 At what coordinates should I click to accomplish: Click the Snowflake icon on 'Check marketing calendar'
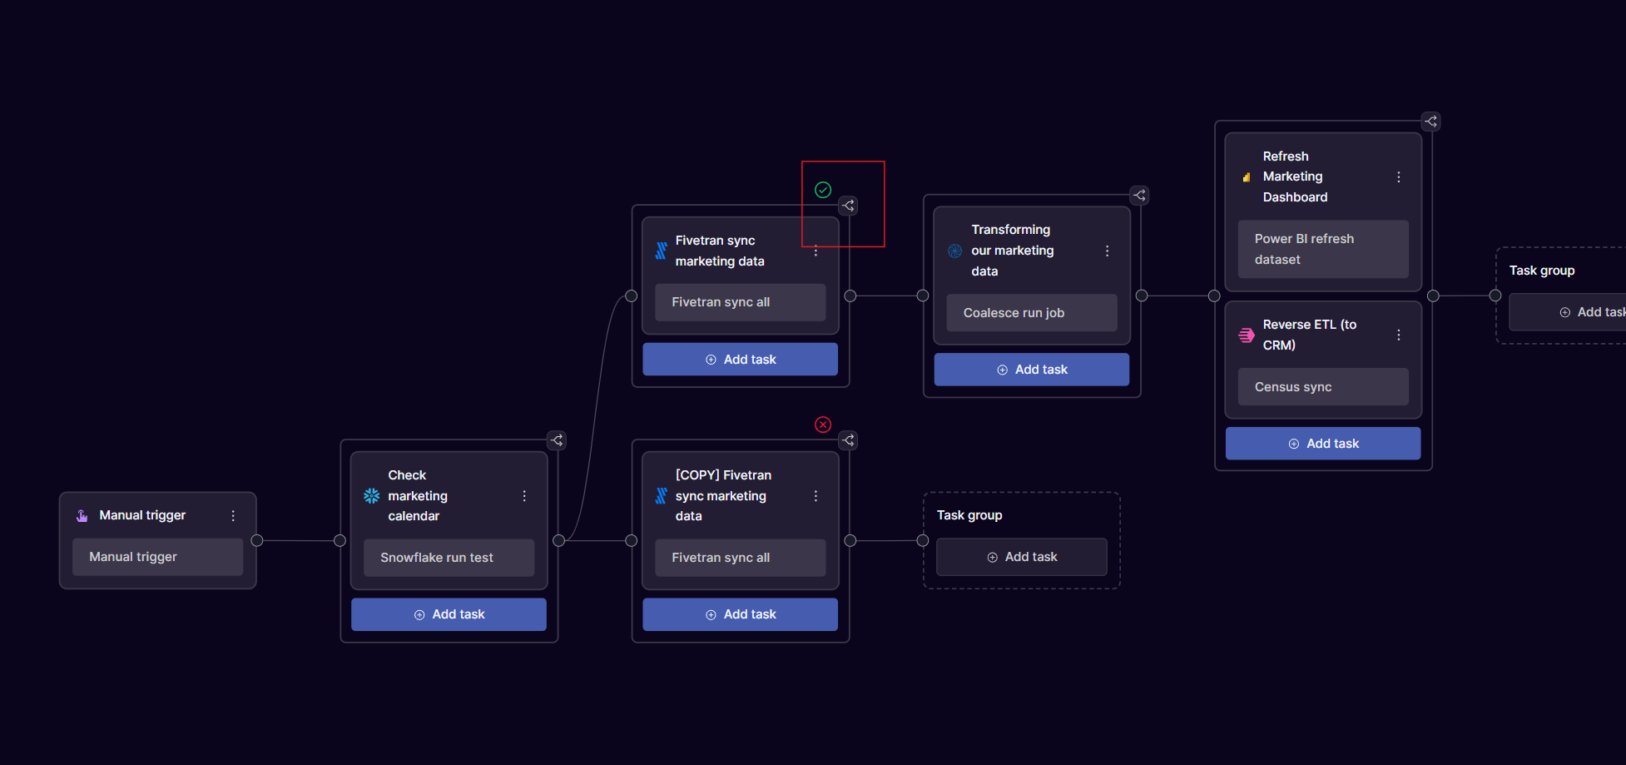click(x=372, y=495)
